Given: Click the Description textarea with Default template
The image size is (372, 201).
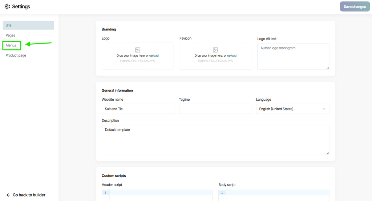Looking at the screenshot, I should (215, 140).
